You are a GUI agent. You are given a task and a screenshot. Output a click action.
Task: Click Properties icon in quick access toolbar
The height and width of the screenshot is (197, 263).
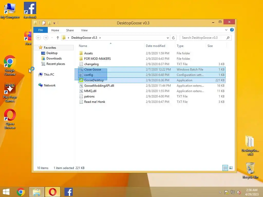click(x=44, y=23)
